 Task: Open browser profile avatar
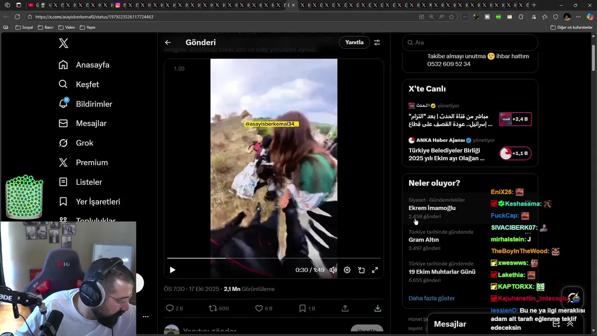tap(567, 17)
